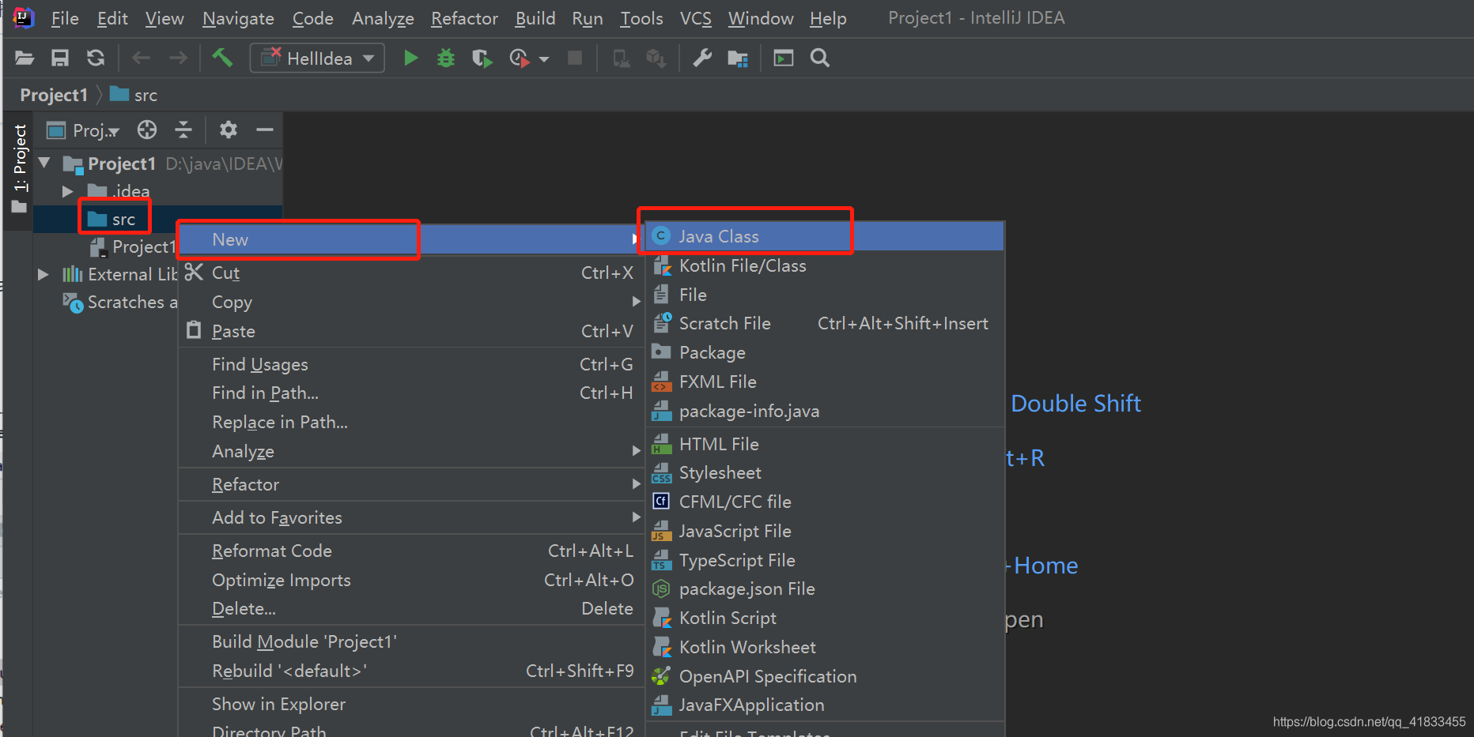The height and width of the screenshot is (737, 1474).
Task: Choose Stylesheet from New submenu
Action: click(826, 472)
